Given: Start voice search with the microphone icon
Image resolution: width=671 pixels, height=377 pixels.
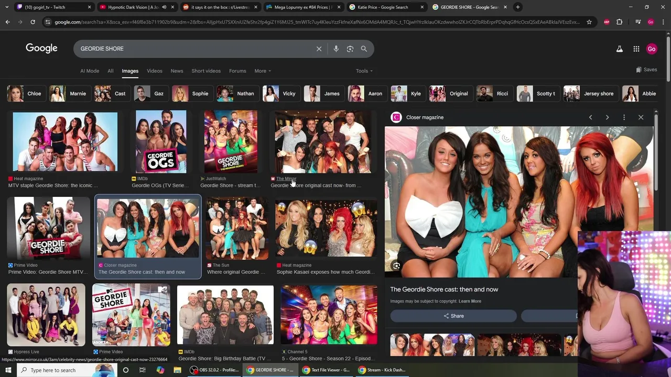Looking at the screenshot, I should pyautogui.click(x=336, y=49).
